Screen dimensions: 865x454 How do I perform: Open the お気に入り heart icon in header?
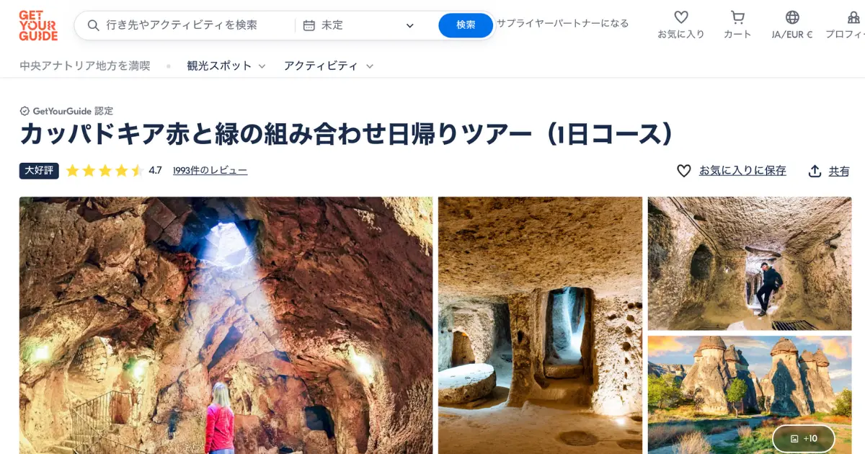pos(681,17)
